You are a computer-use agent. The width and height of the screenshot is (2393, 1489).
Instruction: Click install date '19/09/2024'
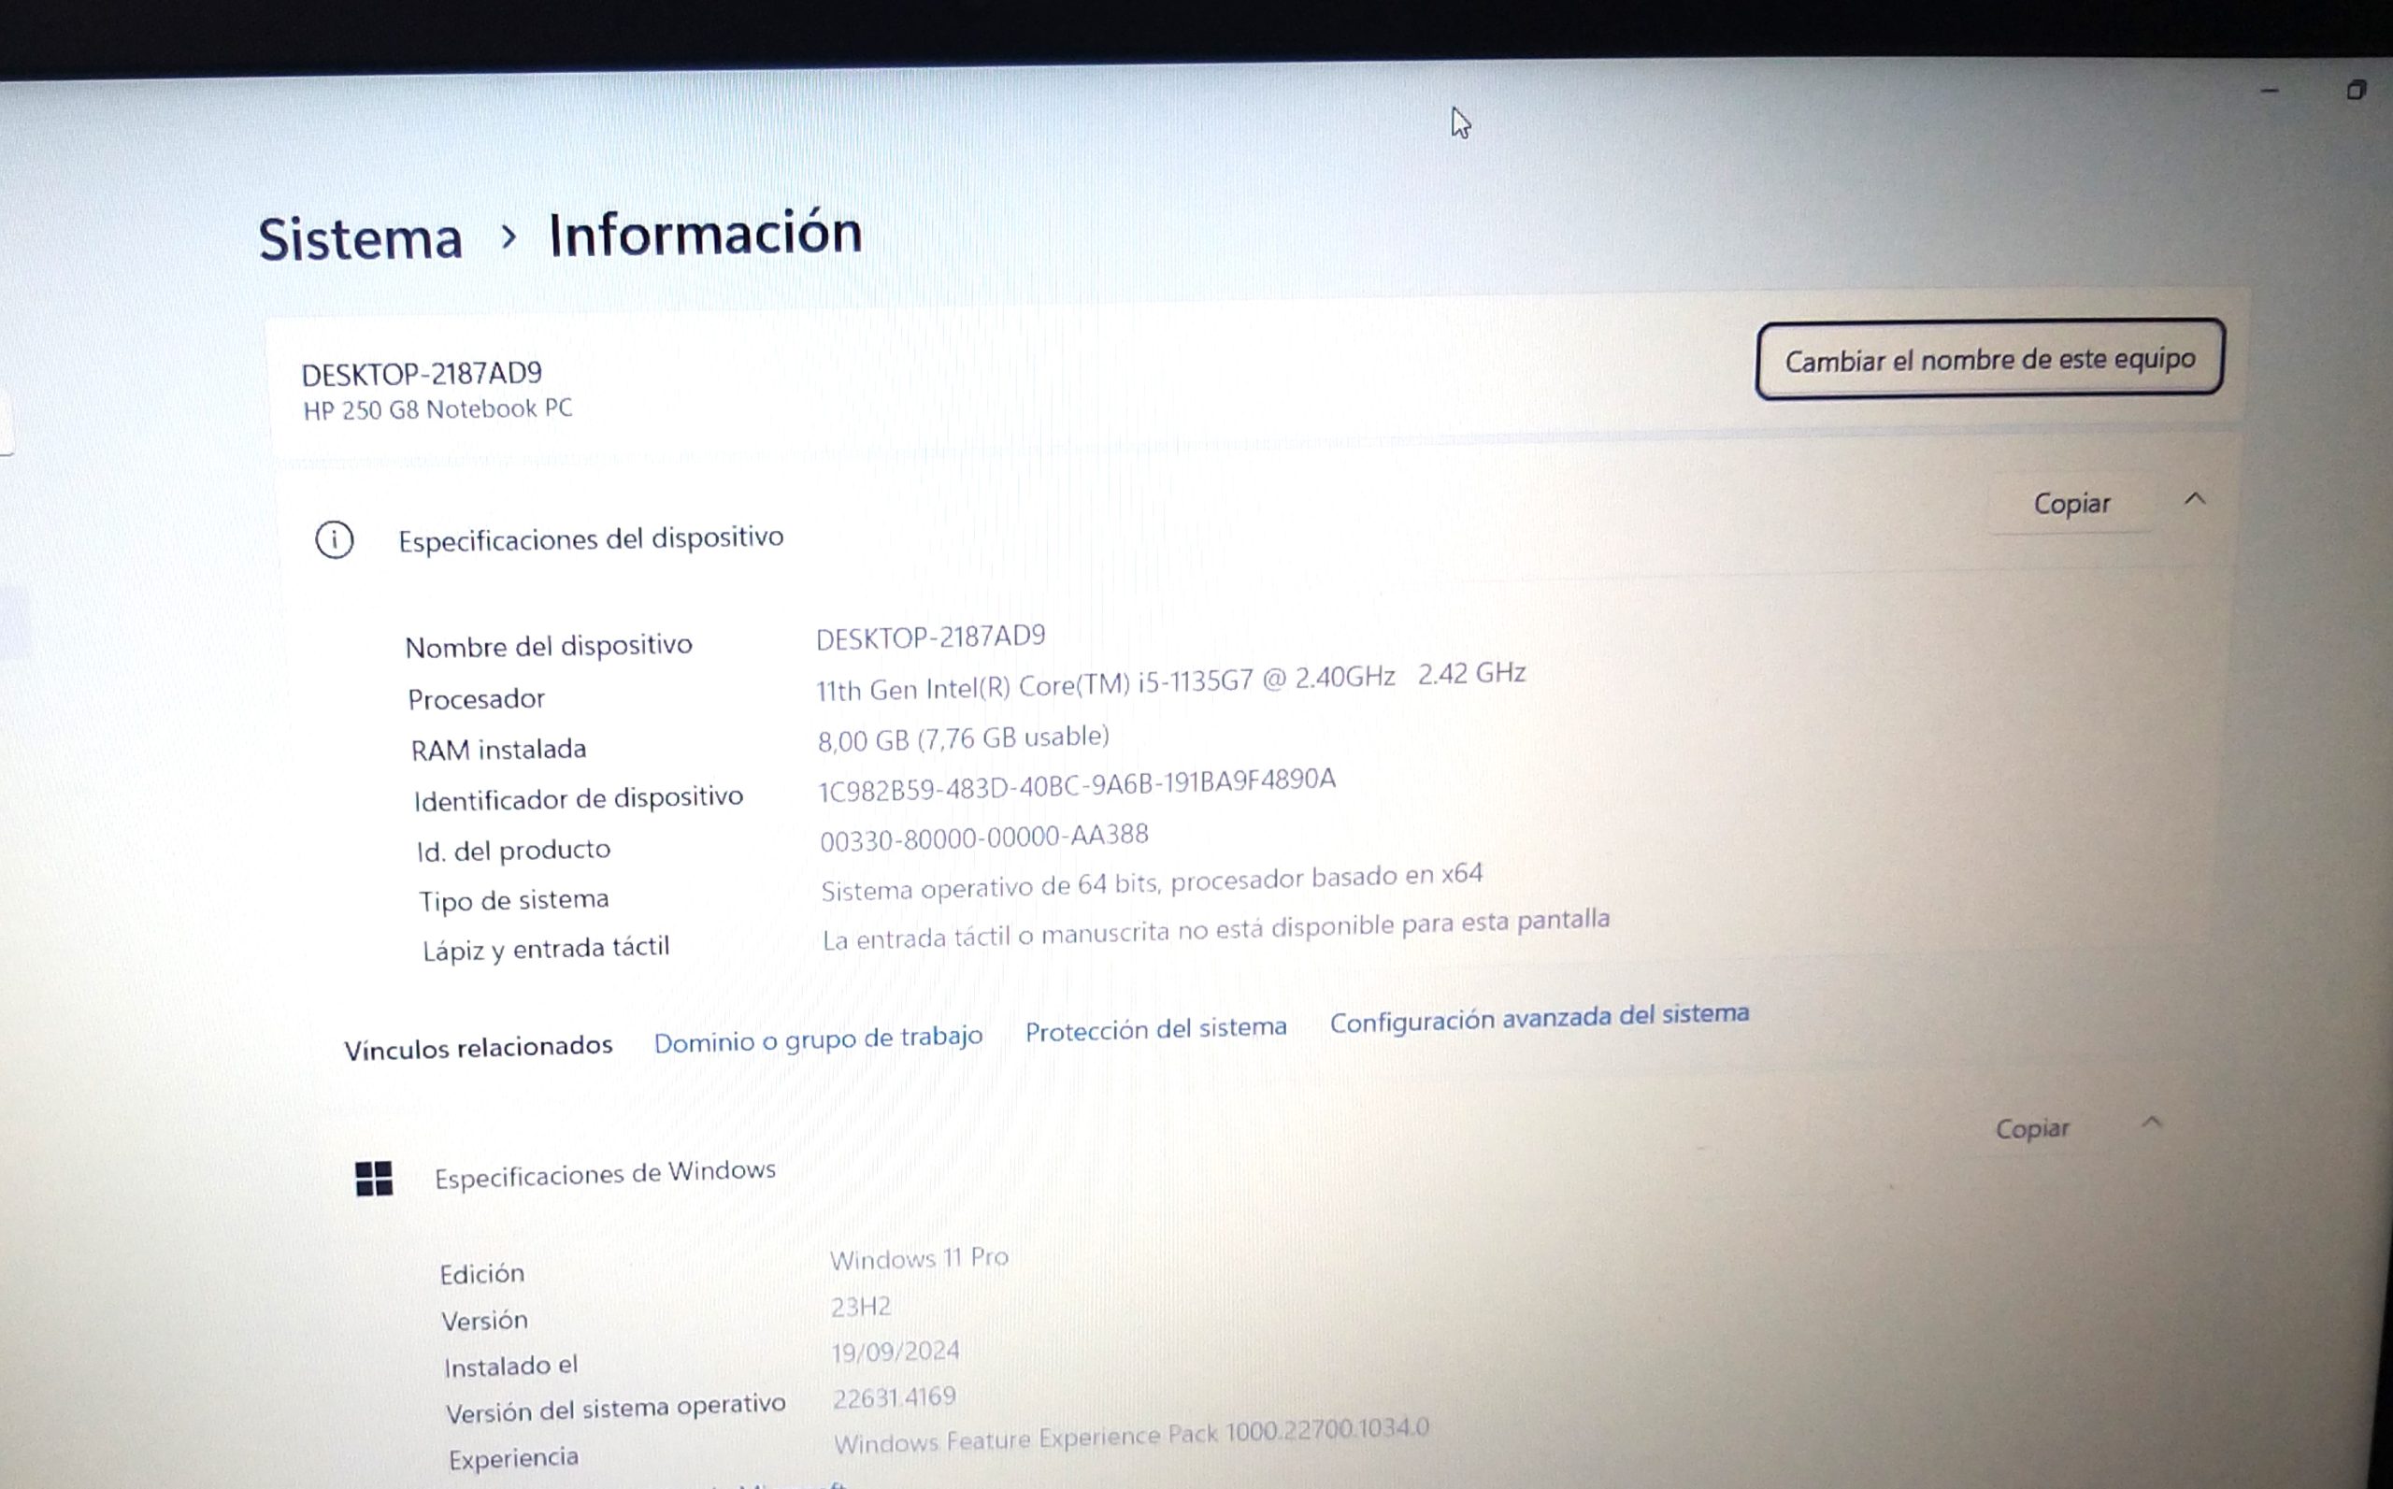click(x=896, y=1353)
